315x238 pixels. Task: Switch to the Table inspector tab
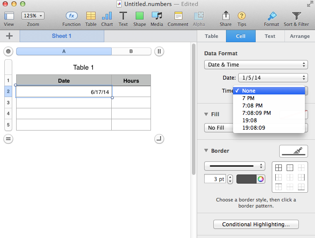[212, 36]
